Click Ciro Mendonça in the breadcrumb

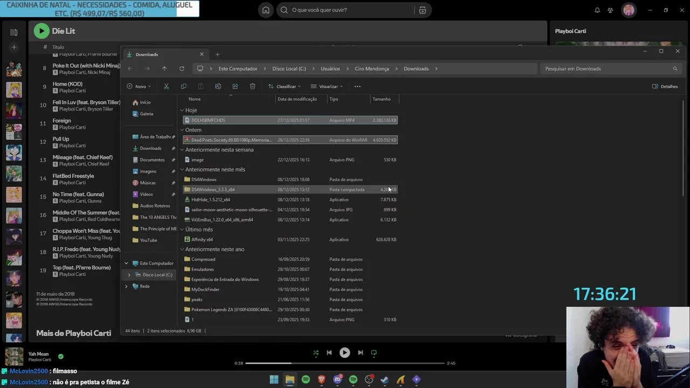372,68
